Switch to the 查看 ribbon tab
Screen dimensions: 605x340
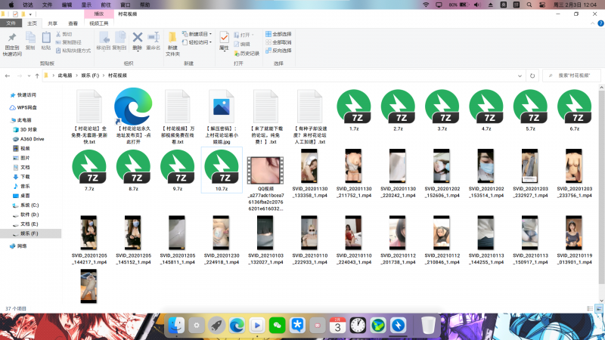[73, 23]
